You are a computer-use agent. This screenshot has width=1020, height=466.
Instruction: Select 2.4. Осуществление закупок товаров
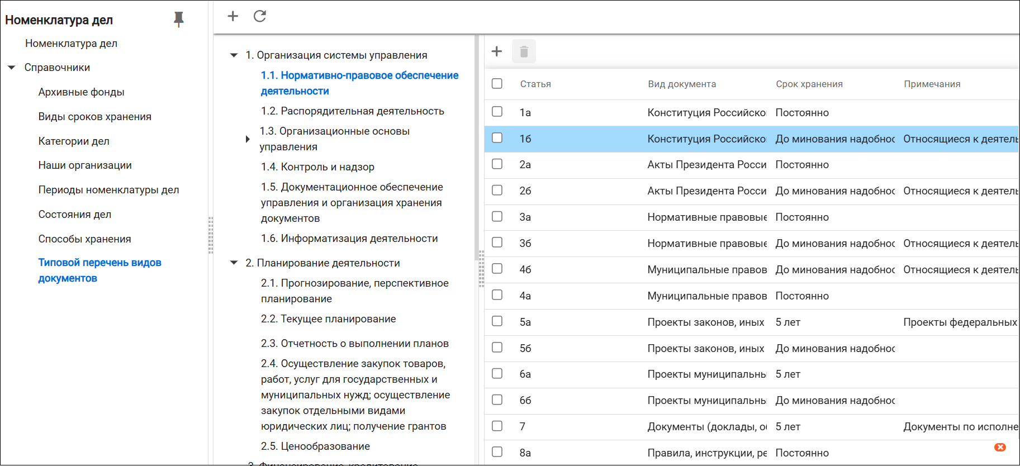click(x=355, y=395)
